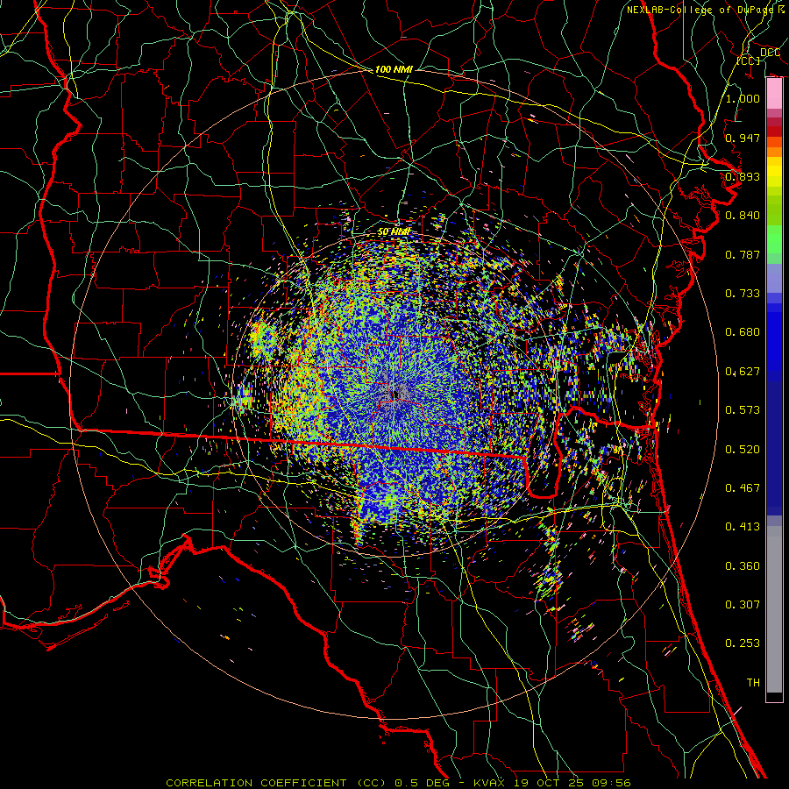This screenshot has height=789, width=789.
Task: Select the 0.787 legend value
Action: (743, 254)
